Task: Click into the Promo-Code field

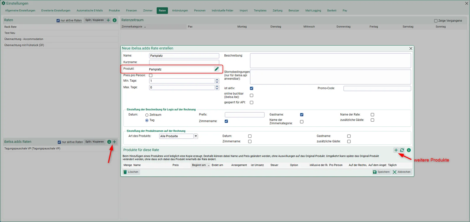Action: click(x=377, y=88)
